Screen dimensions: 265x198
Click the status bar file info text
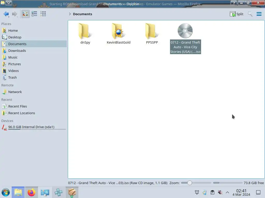(x=118, y=183)
